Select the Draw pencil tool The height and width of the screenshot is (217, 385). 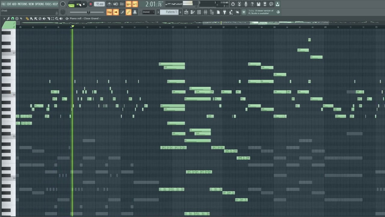[x=27, y=19]
